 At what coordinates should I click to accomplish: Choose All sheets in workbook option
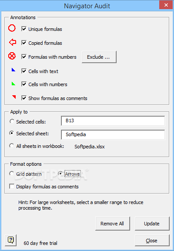click(x=11, y=146)
